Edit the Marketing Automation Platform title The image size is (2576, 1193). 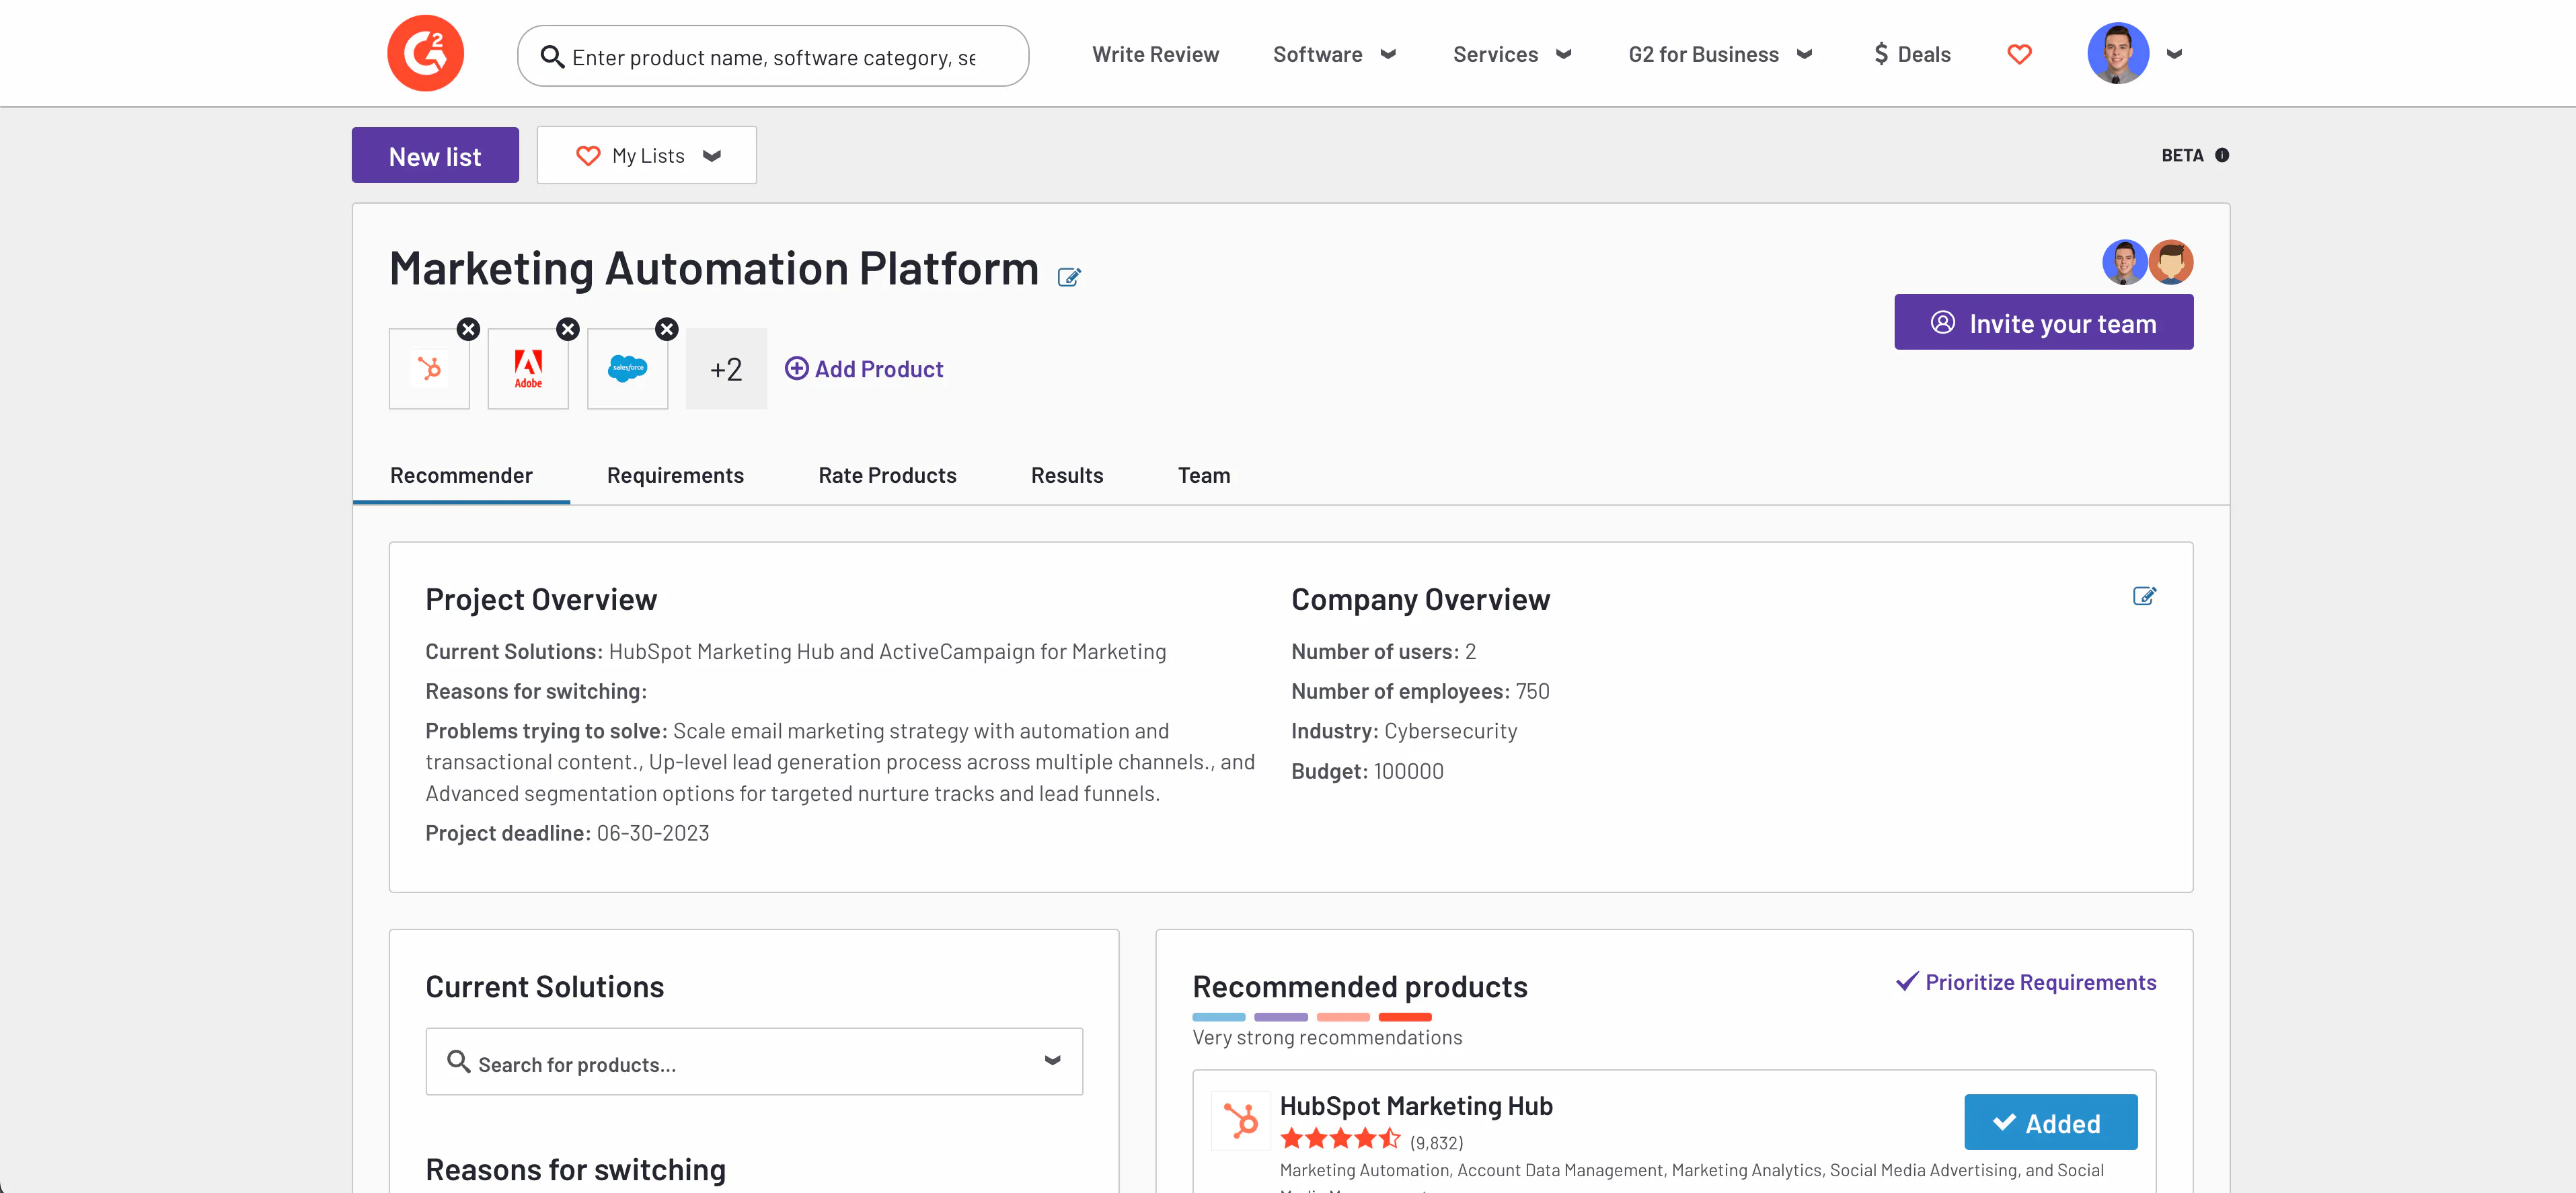click(1069, 277)
